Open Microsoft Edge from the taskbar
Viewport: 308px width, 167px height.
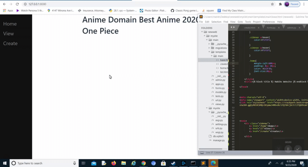click(213, 163)
